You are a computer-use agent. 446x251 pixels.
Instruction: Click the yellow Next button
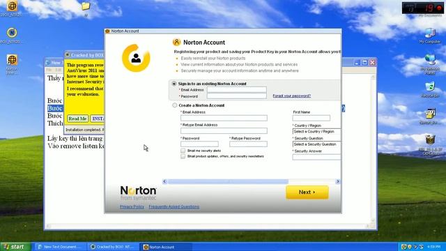pyautogui.click(x=307, y=192)
